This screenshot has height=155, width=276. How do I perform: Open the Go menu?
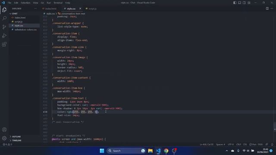pos(42,3)
